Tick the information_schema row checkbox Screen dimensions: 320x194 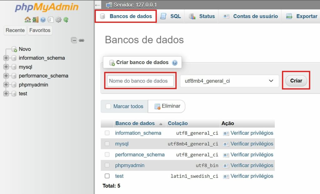pos(107,133)
